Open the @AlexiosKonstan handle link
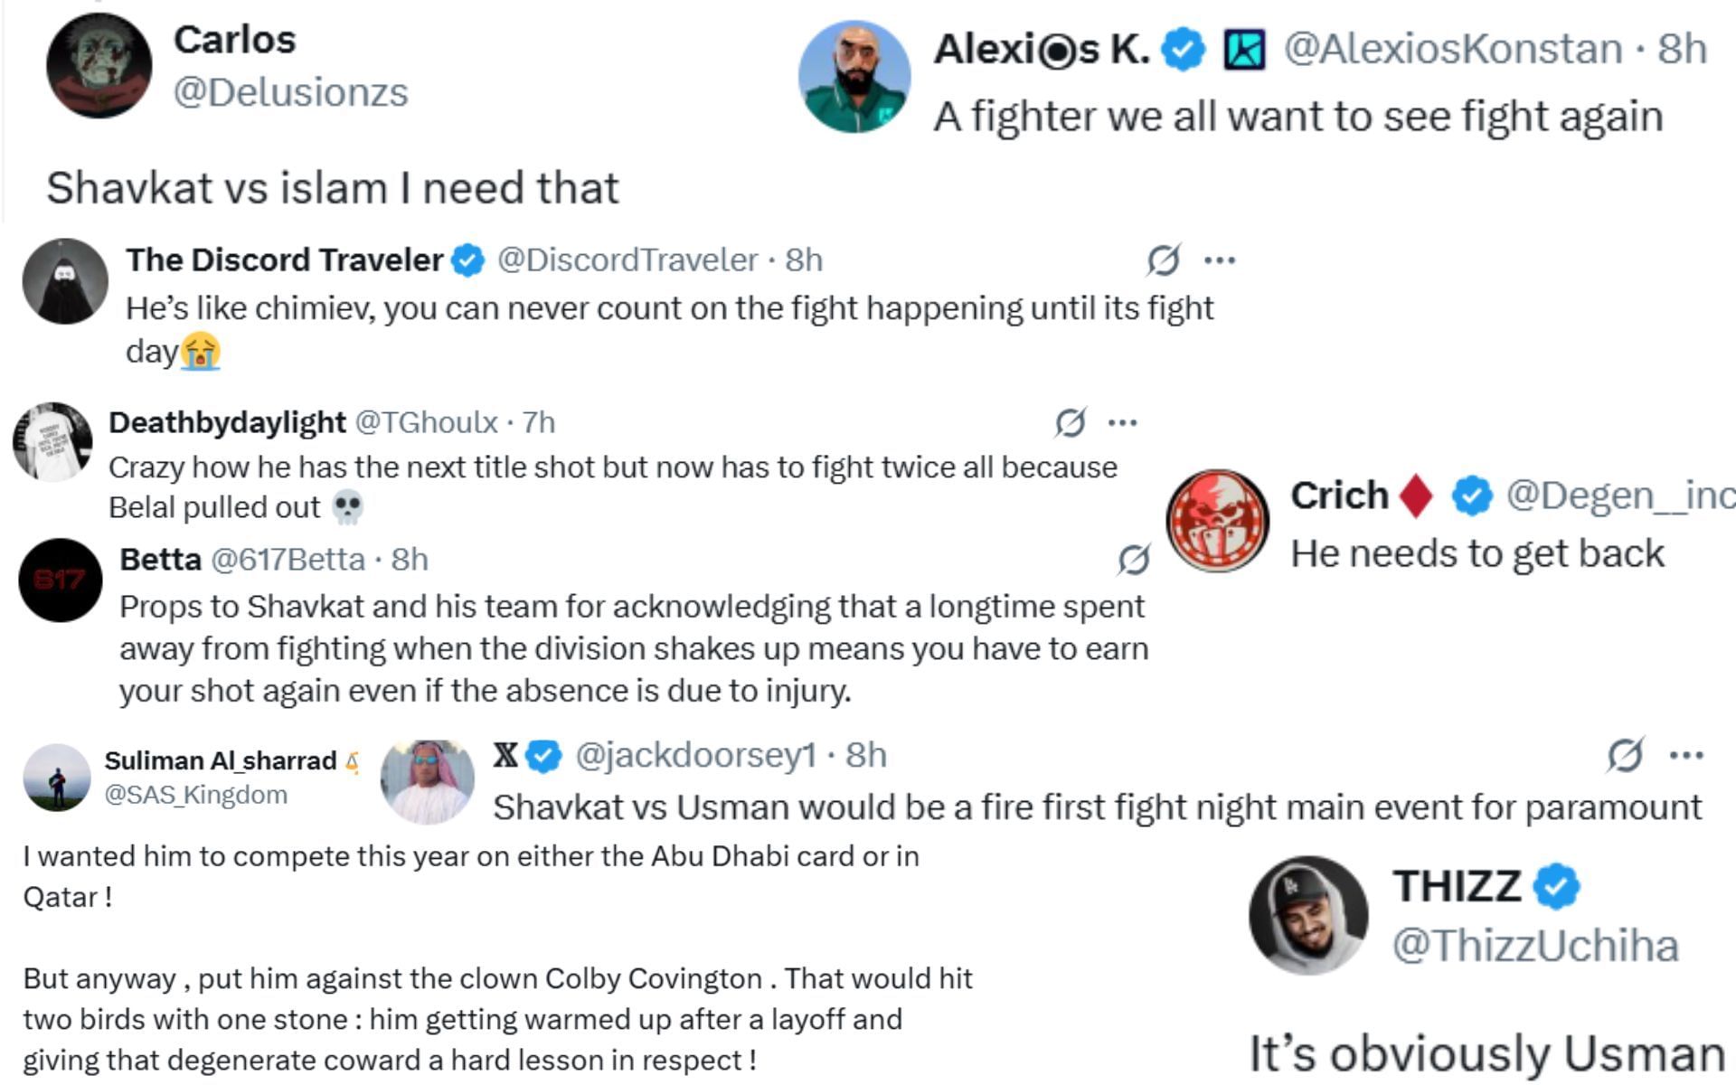This screenshot has height=1085, width=1736. [1452, 49]
